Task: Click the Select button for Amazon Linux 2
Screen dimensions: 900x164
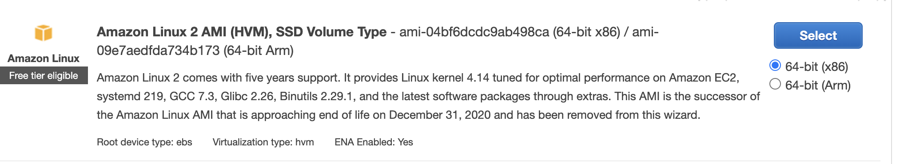Action: (818, 35)
